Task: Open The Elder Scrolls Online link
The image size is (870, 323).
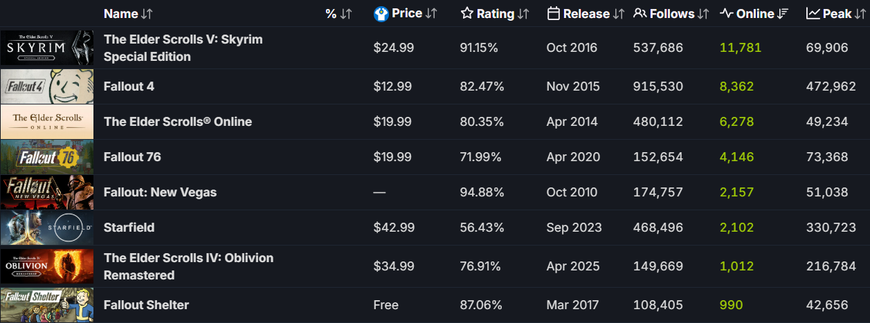Action: pyautogui.click(x=177, y=122)
